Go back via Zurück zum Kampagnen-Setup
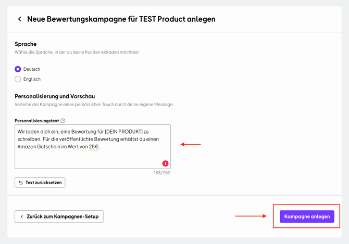Image resolution: width=349 pixels, height=244 pixels. 59,216
